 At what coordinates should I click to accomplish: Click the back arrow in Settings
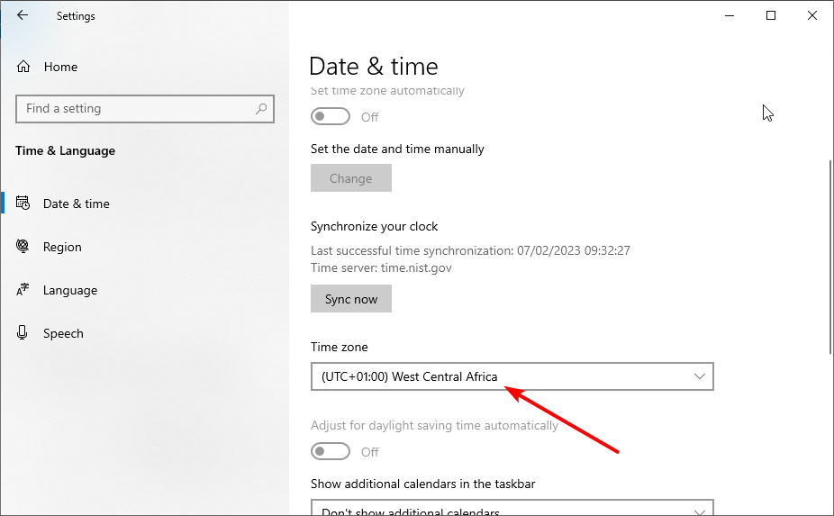23,15
